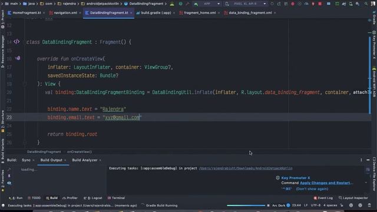Open the Build tool window button

point(52,198)
